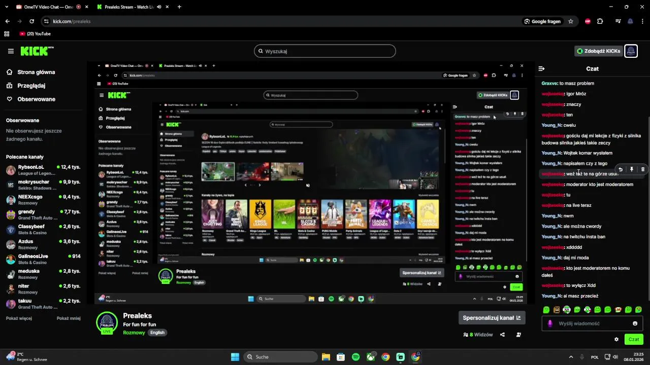Collapse list with Pokaż mniej
Viewport: 650px width, 365px height.
coord(69,318)
